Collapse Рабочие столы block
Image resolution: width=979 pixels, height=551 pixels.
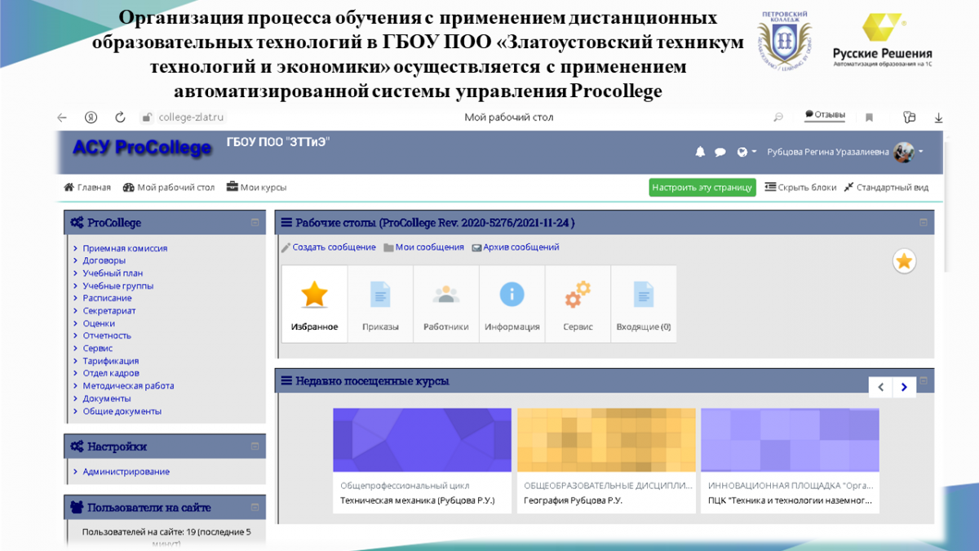924,222
